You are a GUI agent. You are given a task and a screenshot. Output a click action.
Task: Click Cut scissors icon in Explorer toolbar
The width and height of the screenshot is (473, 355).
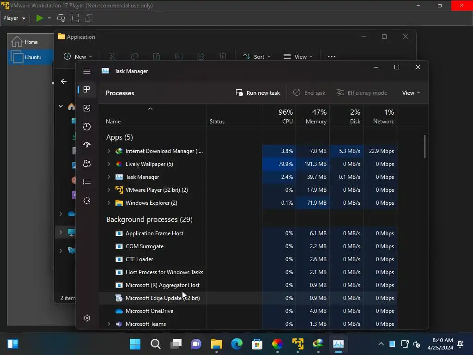click(x=112, y=56)
